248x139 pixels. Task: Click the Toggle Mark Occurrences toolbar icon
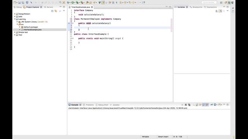(103, 3)
